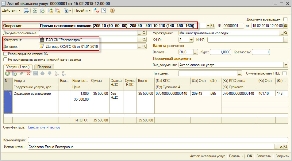Image resolution: width=292 pixels, height=161 pixels.
Task: Sort the table descending Я-А
Action: pos(64,73)
